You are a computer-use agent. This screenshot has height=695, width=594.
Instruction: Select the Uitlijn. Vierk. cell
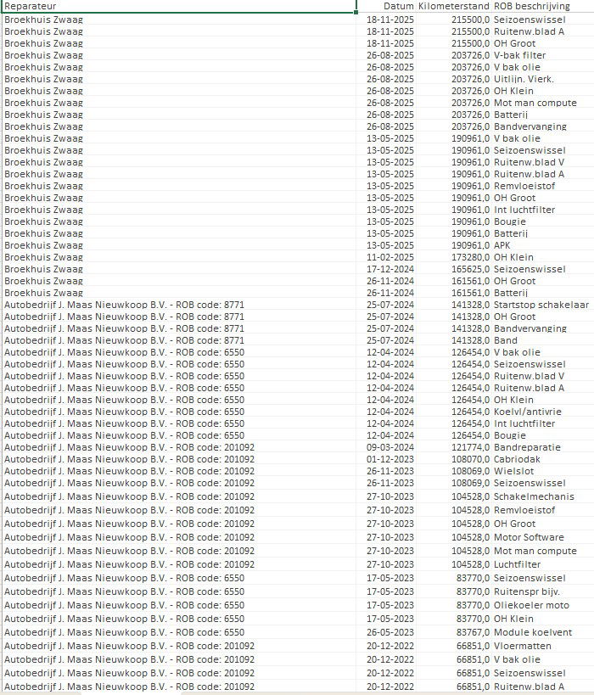pos(542,79)
